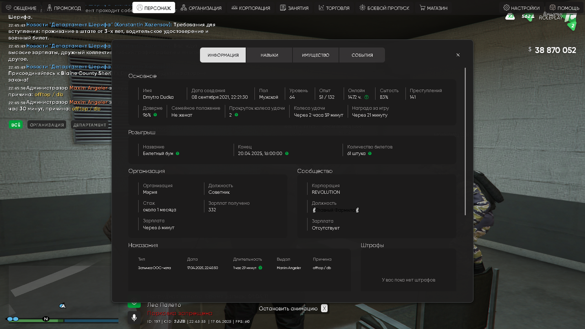Click the Сытость value 83%
Screen dimensions: 585x329
pyautogui.click(x=384, y=97)
